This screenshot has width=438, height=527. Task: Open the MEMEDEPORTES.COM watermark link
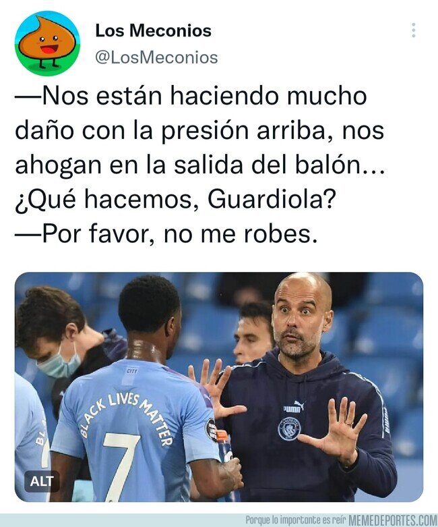pos(392,520)
